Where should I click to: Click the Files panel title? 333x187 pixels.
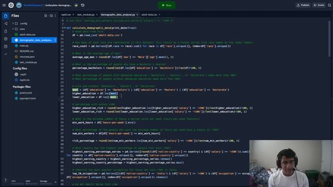point(15,16)
